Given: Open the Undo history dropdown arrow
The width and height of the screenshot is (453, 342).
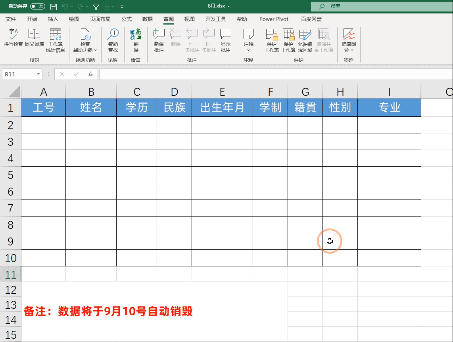Looking at the screenshot, I should pos(72,7).
